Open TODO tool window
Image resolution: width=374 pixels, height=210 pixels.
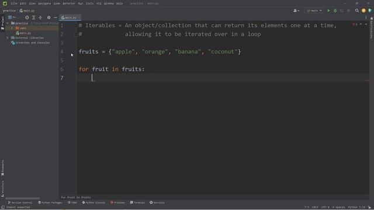pos(72,202)
